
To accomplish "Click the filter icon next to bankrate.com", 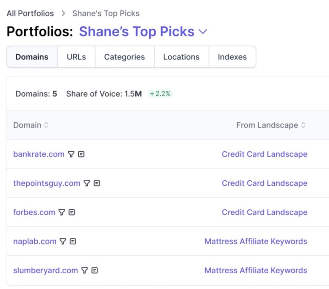I will (71, 154).
